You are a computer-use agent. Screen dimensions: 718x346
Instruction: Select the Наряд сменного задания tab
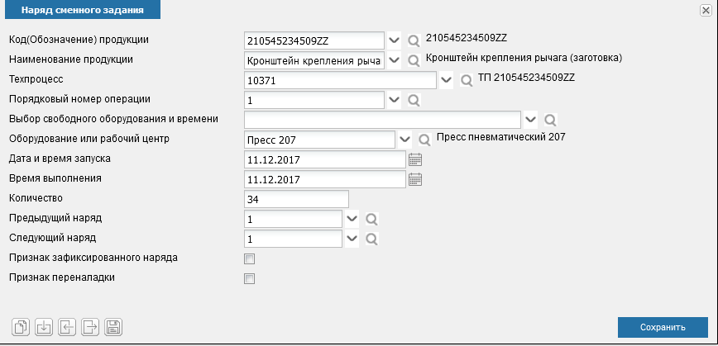[83, 10]
